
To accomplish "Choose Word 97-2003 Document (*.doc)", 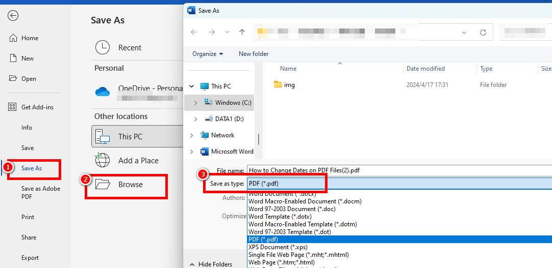I will [292, 209].
